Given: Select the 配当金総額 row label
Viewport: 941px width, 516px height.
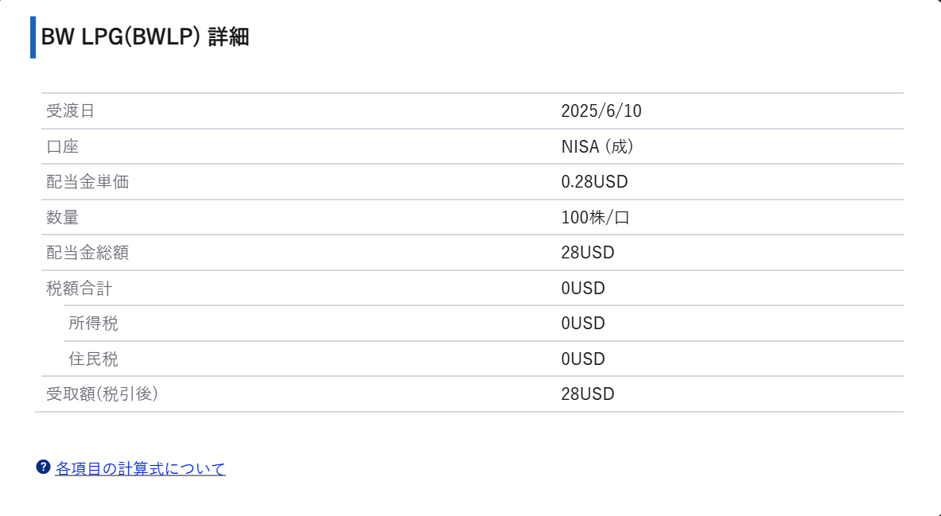Looking at the screenshot, I should (x=87, y=253).
